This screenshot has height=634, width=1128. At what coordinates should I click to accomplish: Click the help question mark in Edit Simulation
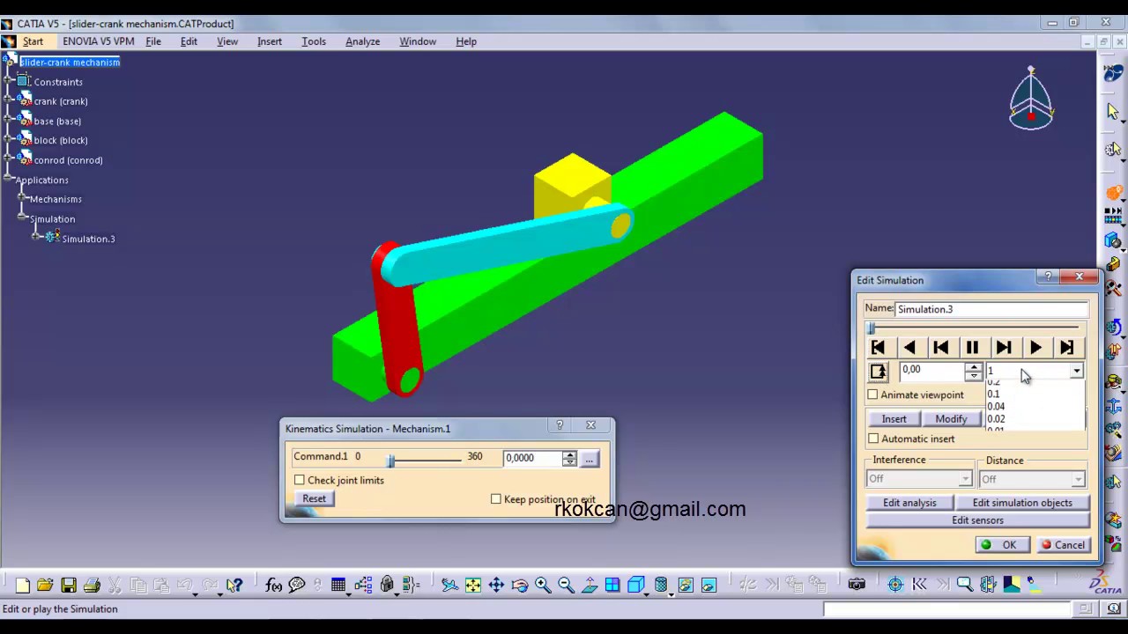point(1048,277)
